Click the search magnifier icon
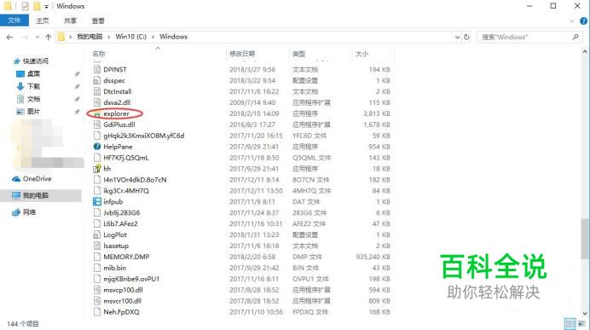This screenshot has height=330, width=590. coord(576,37)
